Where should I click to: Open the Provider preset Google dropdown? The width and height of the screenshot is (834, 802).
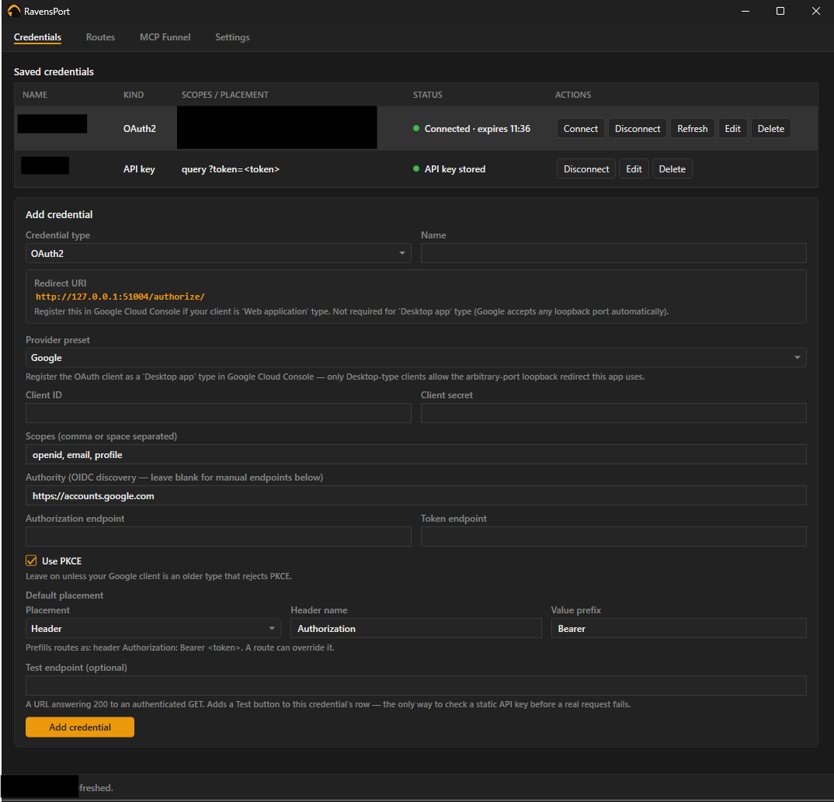(x=416, y=358)
